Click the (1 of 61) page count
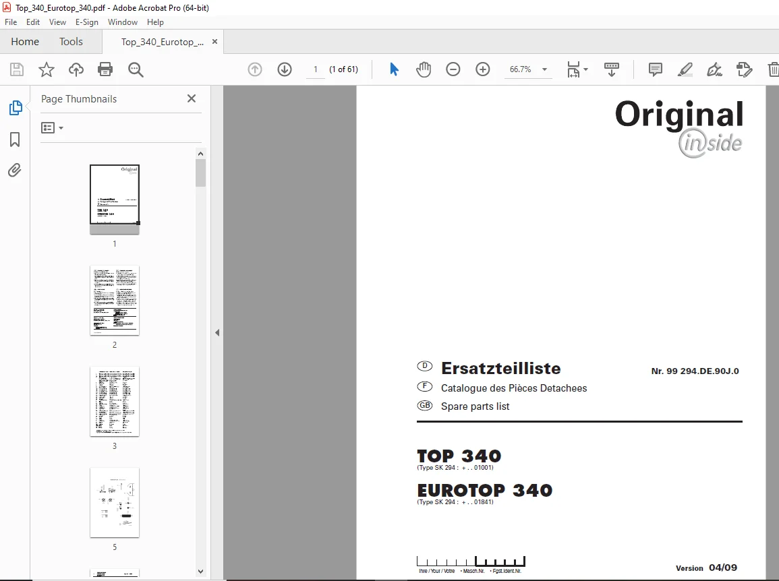Screen dimensions: 779x581 (343, 69)
